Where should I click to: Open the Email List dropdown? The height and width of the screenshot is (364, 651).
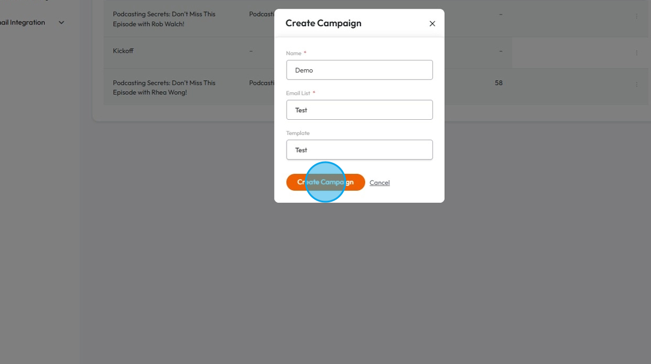(x=359, y=110)
